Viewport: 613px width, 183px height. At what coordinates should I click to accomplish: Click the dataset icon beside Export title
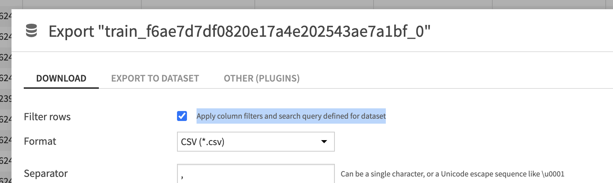31,31
